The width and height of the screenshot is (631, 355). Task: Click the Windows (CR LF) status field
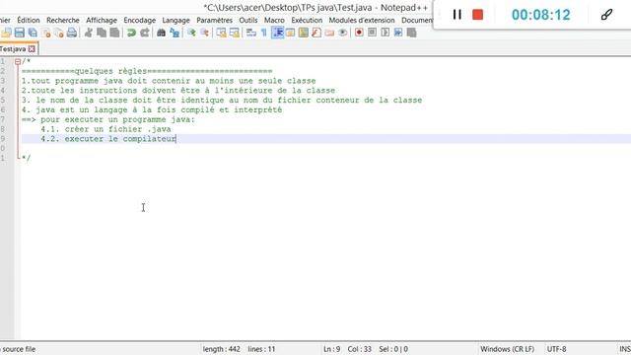click(x=507, y=349)
